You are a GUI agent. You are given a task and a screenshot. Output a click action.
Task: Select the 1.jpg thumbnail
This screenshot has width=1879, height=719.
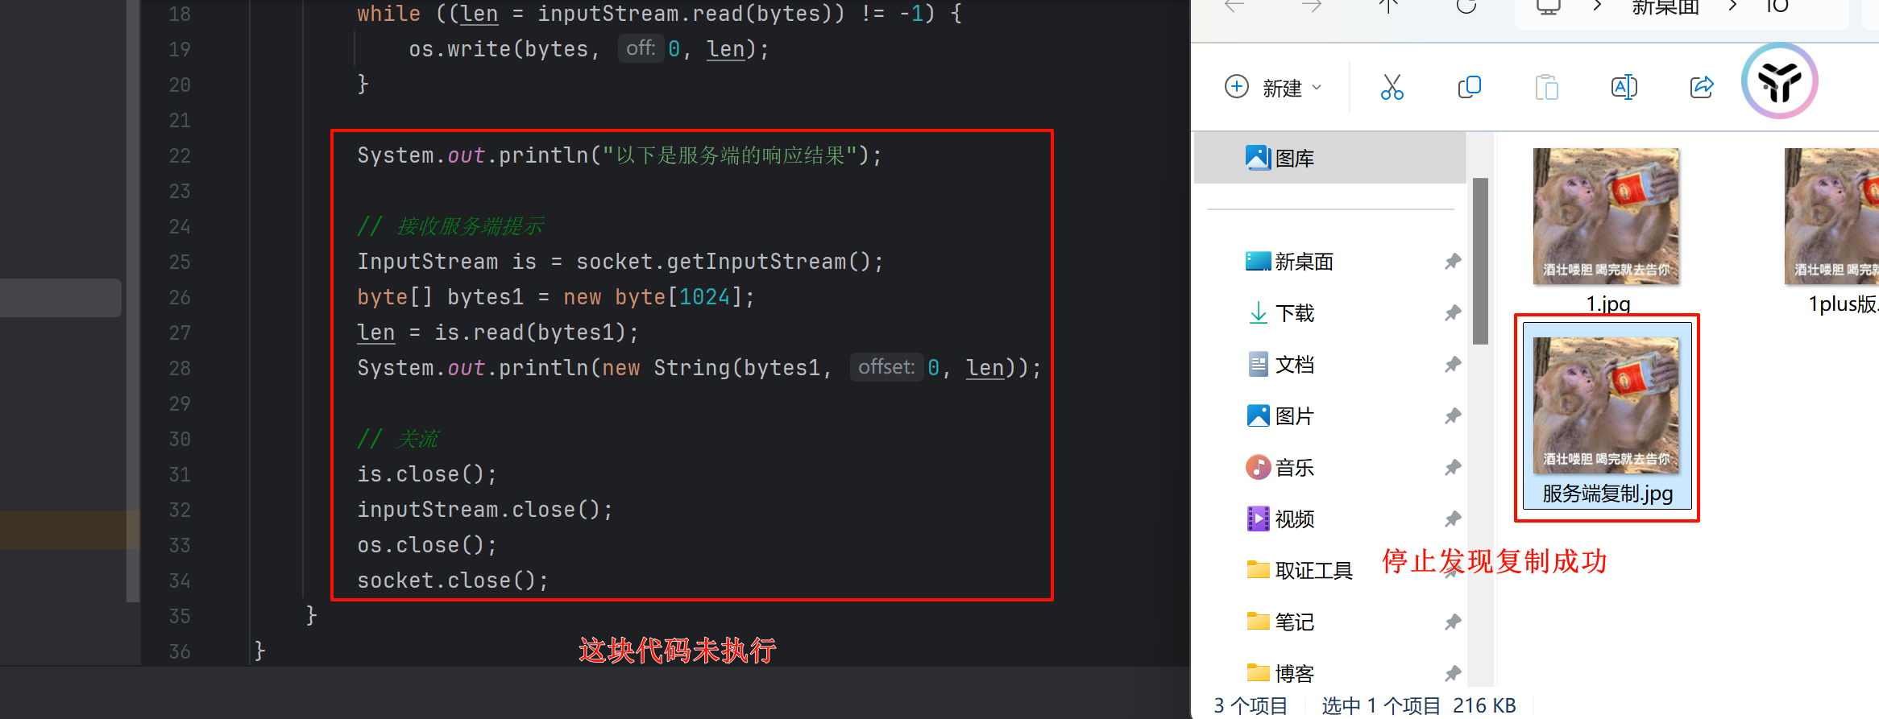tap(1606, 216)
